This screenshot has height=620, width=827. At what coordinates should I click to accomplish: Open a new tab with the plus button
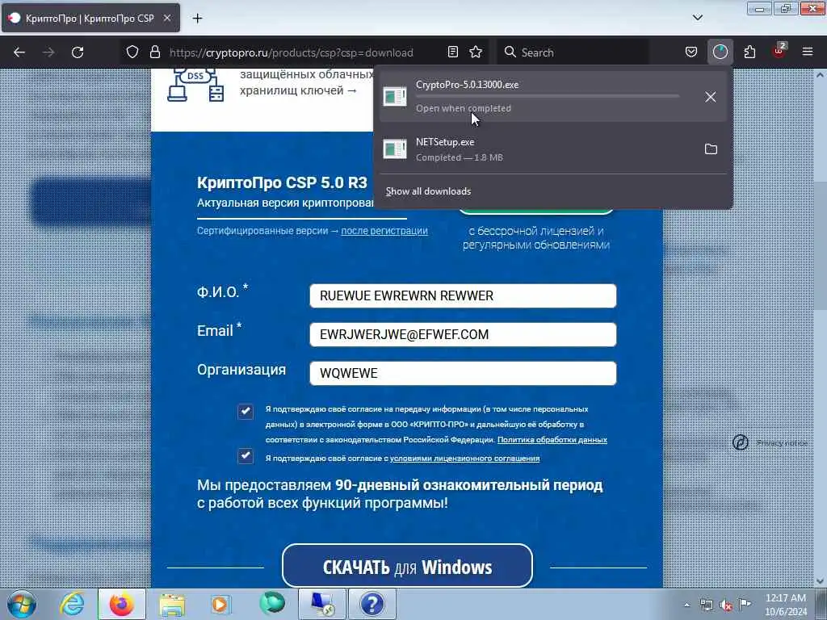197,19
